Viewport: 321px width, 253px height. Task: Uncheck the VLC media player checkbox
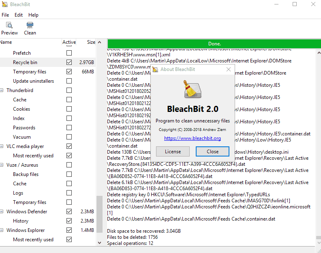coord(69,146)
